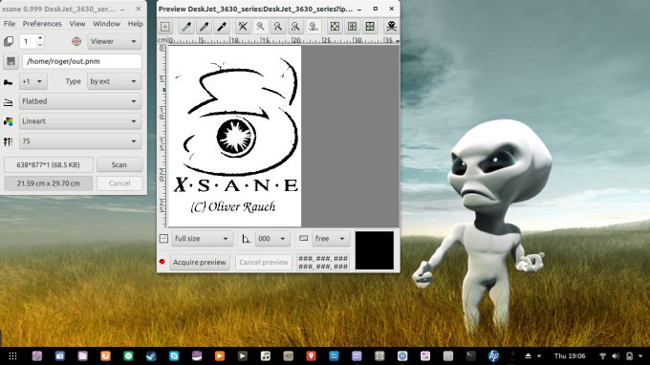
Task: Click the rotation angle icon beside 000
Action: pos(246,239)
